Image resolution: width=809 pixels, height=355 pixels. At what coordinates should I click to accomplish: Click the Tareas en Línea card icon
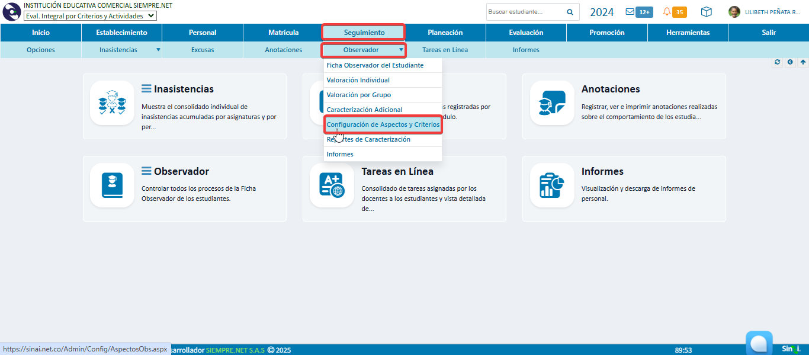point(332,186)
